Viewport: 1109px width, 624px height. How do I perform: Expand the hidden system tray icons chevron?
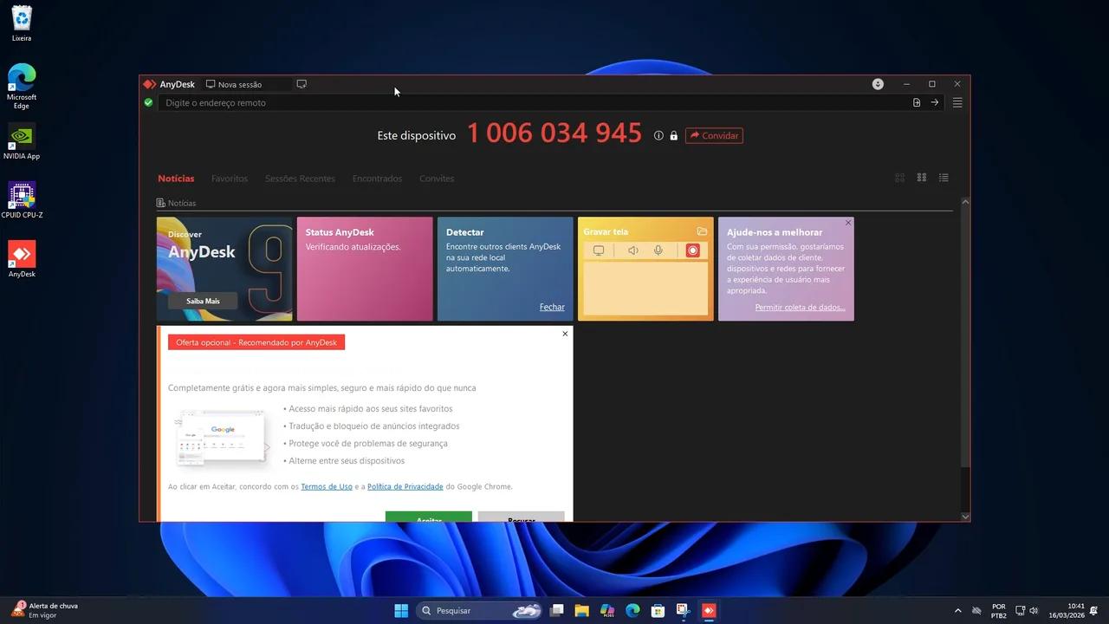[957, 610]
